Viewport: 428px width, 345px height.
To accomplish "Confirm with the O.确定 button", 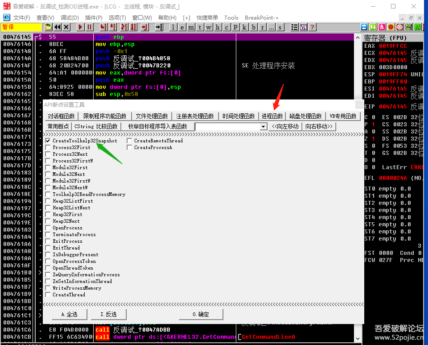I will (x=201, y=314).
